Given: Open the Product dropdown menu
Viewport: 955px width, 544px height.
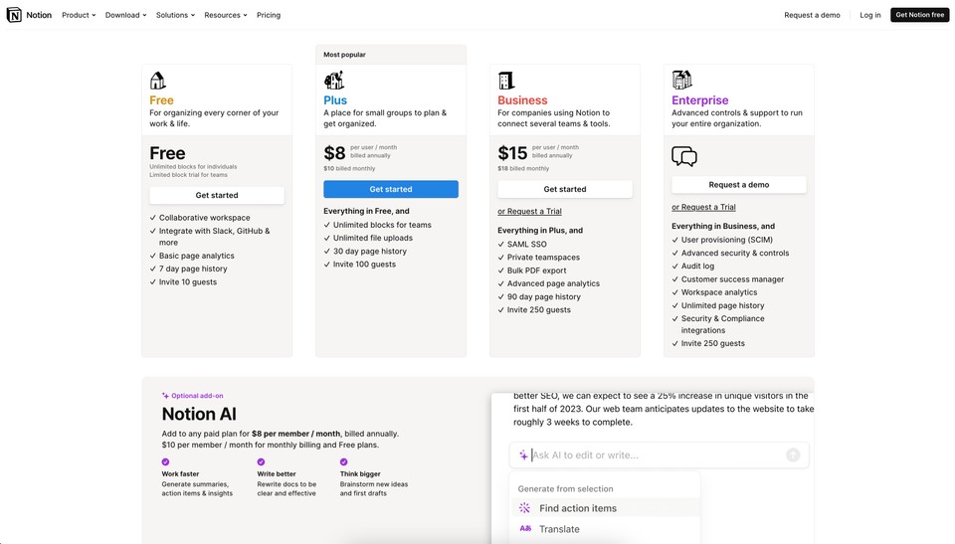Looking at the screenshot, I should coord(79,15).
